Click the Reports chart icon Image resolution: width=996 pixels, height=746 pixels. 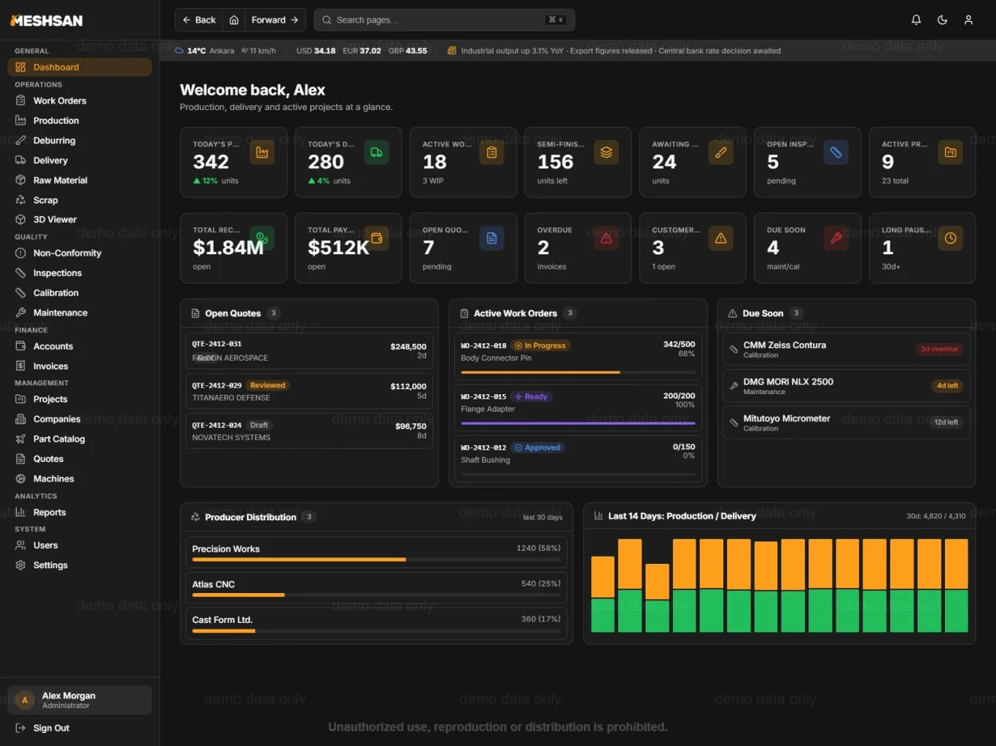(x=20, y=512)
